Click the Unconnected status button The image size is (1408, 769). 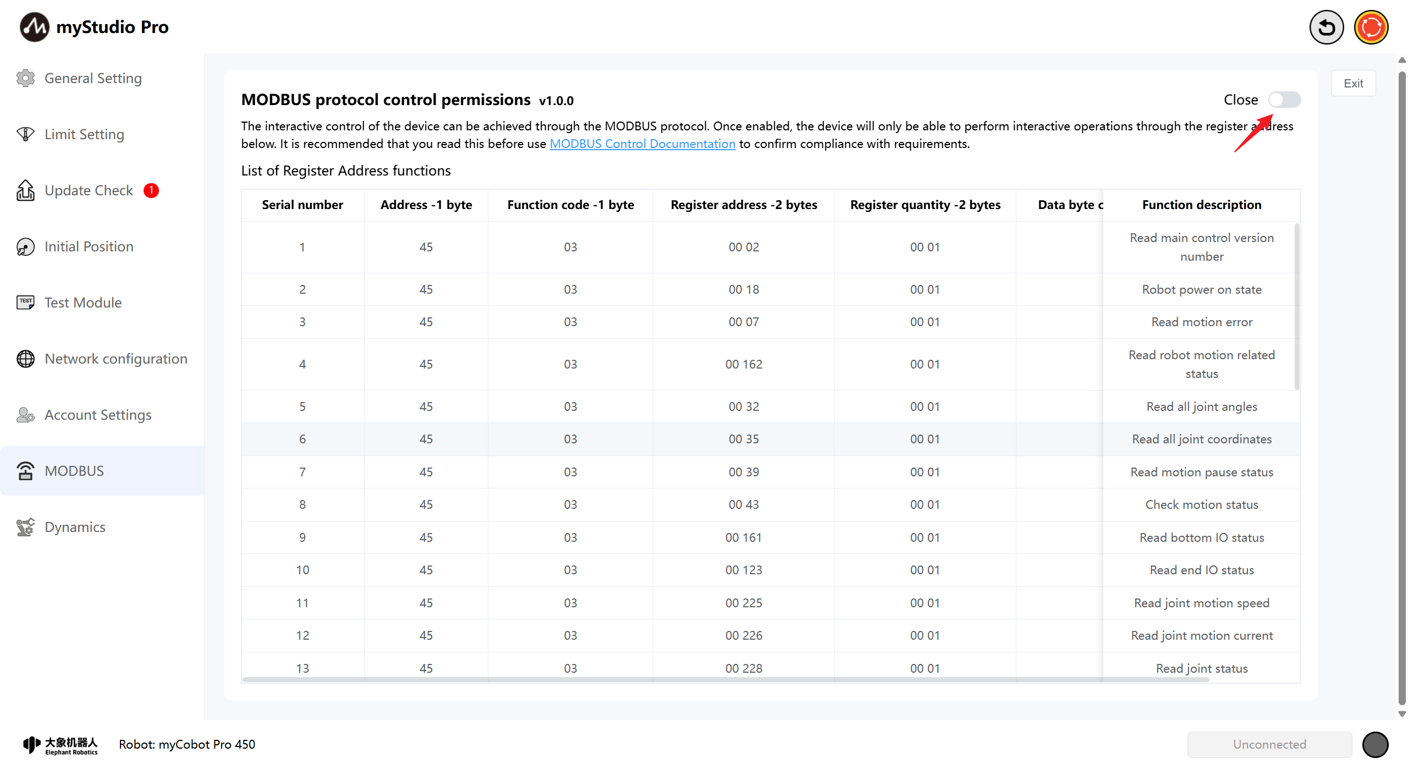click(x=1269, y=744)
